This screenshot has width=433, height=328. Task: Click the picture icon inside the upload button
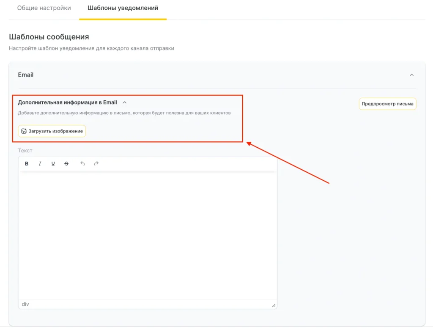(24, 131)
